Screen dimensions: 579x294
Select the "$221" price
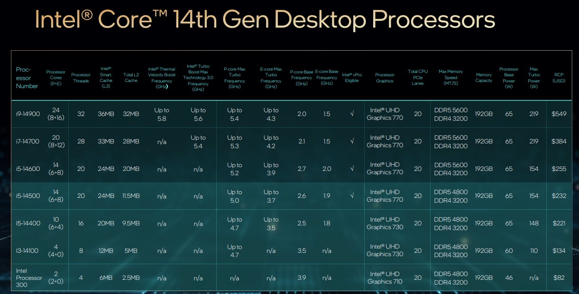(559, 223)
